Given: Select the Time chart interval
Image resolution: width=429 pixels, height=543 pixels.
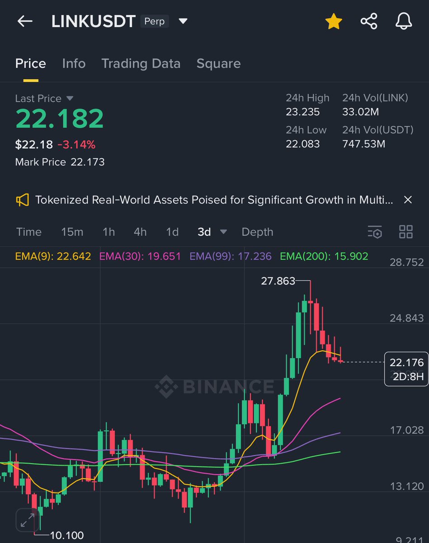Looking at the screenshot, I should pos(29,232).
